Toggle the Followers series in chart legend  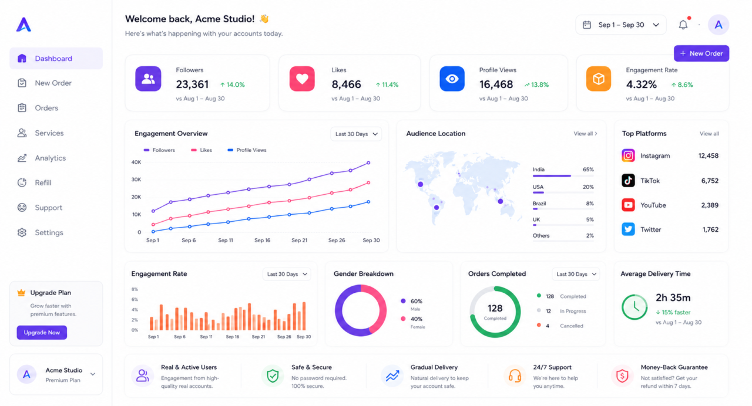[x=159, y=150]
